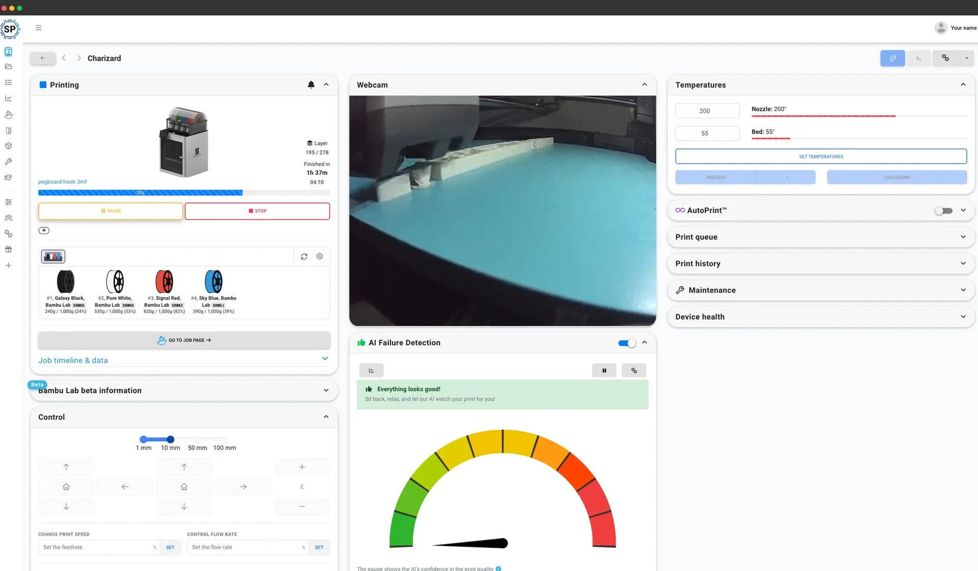Open header dropdown arrow next to settings
The width and height of the screenshot is (978, 571).
point(966,58)
